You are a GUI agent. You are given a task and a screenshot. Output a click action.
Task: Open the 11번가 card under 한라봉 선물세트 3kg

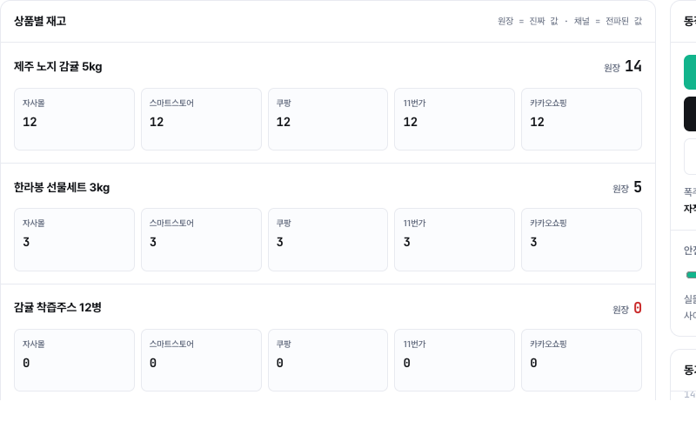[454, 240]
